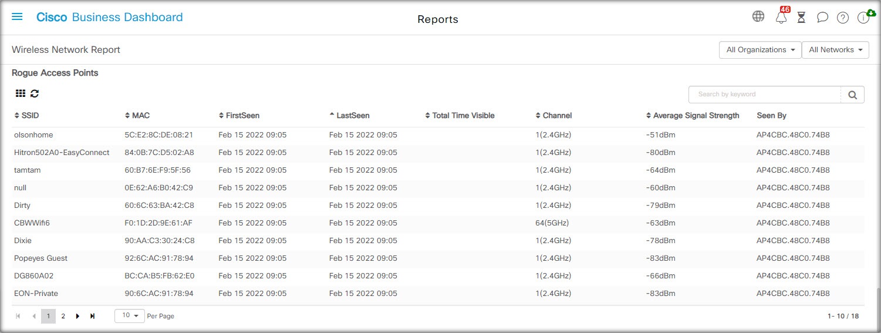Open the hourglass job center icon
881x333 pixels.
click(801, 18)
